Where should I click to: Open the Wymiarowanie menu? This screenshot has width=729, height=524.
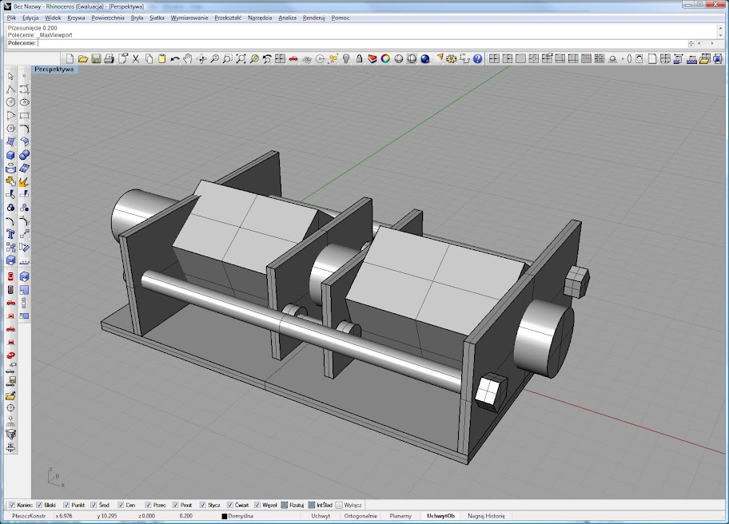click(189, 18)
